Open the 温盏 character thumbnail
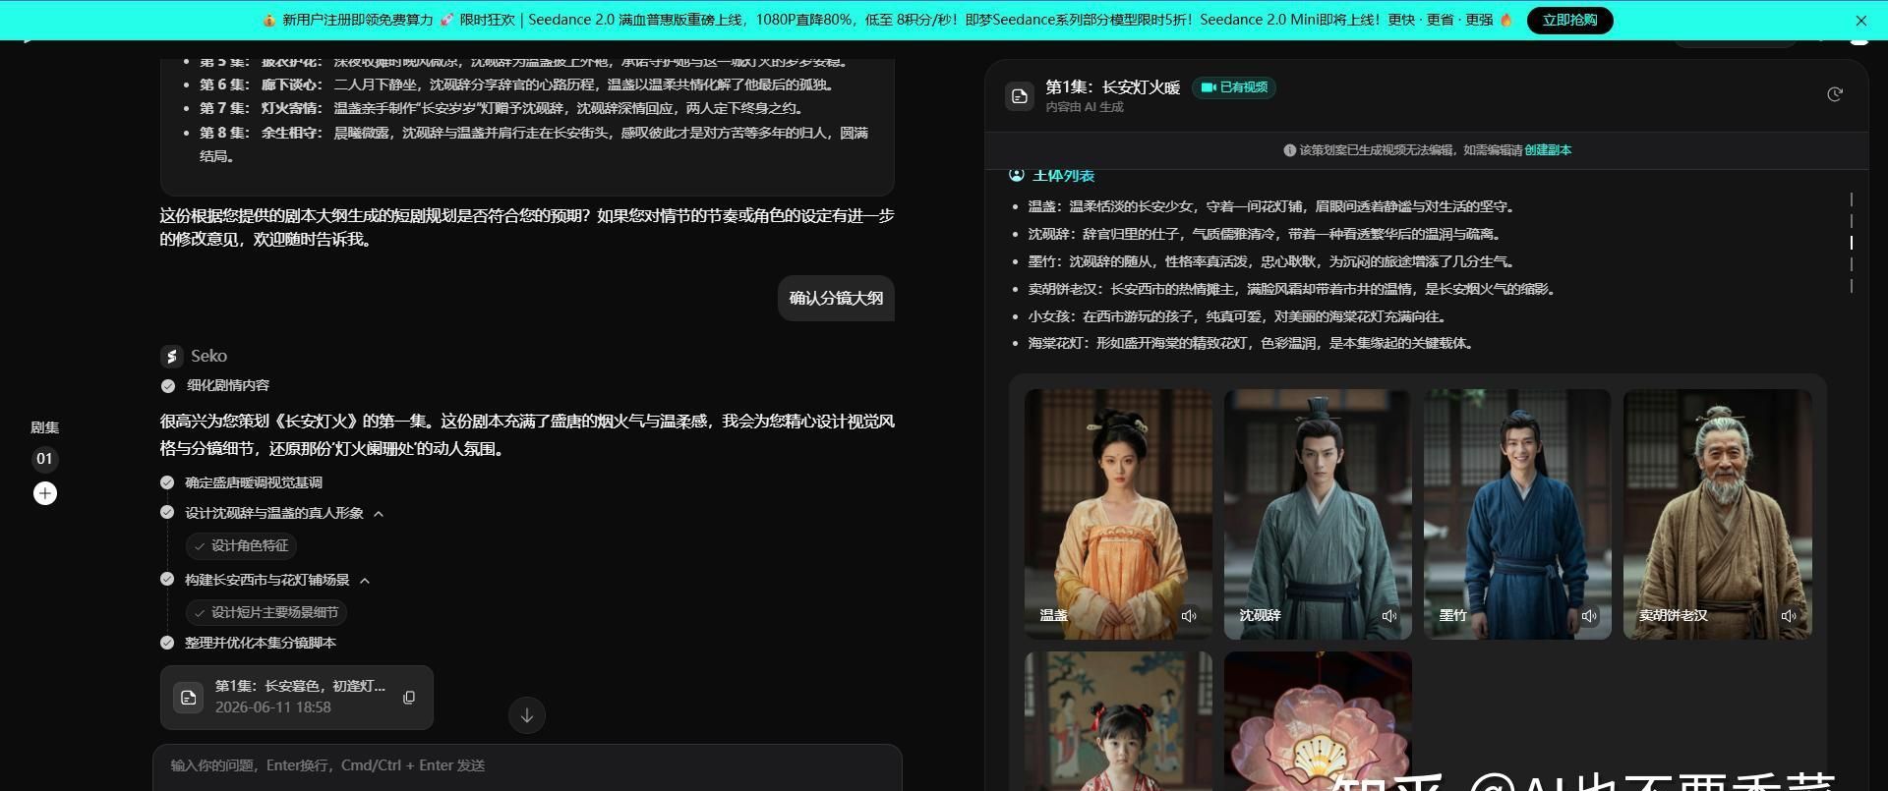The height and width of the screenshot is (791, 1888). pyautogui.click(x=1118, y=514)
